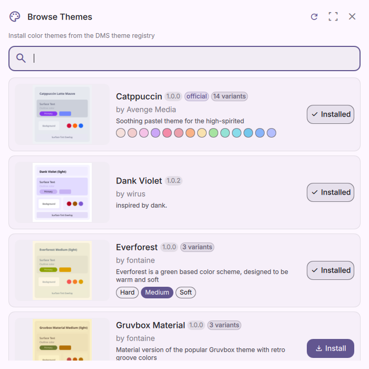This screenshot has width=369, height=369.
Task: Click Installed button for Catppuccin theme
Action: point(331,114)
